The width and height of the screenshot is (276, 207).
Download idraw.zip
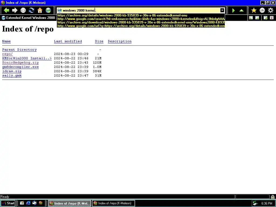[12, 71]
